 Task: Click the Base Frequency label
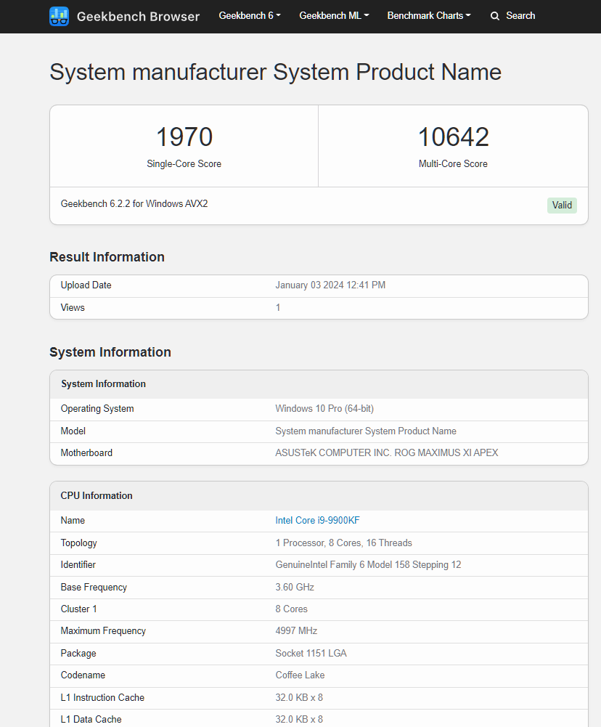94,587
